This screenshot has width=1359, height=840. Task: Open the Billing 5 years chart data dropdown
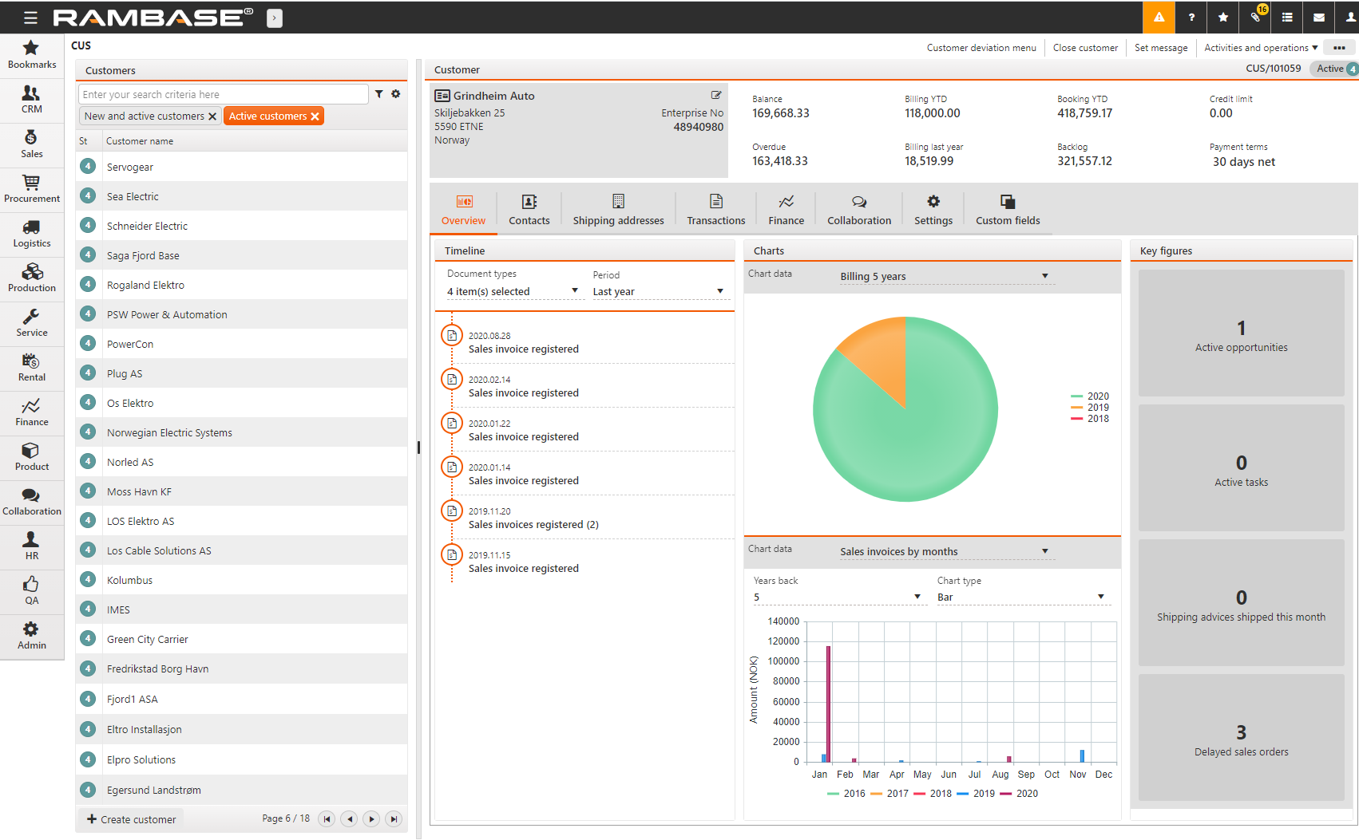[x=1044, y=276]
